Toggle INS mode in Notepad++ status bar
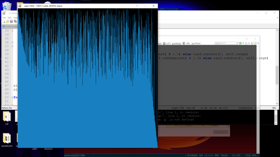The image size is (280, 157). [274, 108]
